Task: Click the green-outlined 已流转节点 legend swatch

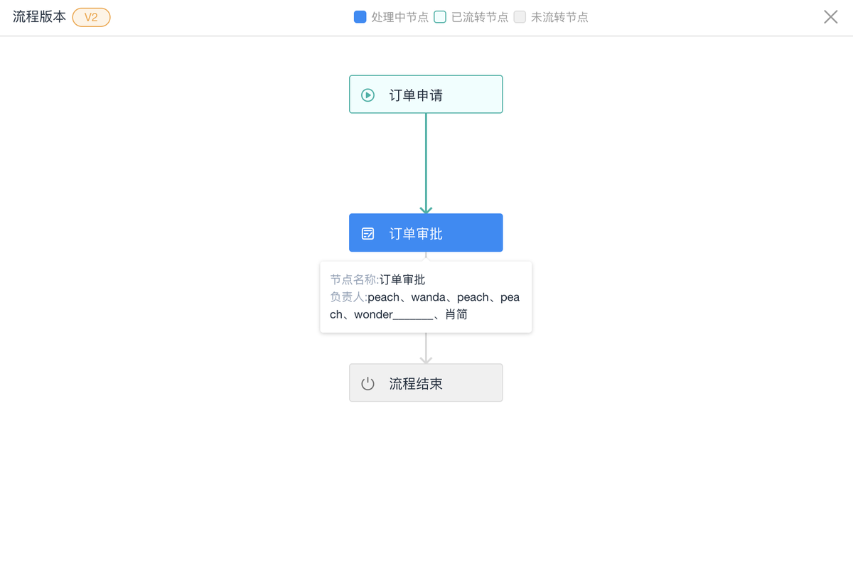Action: point(440,17)
